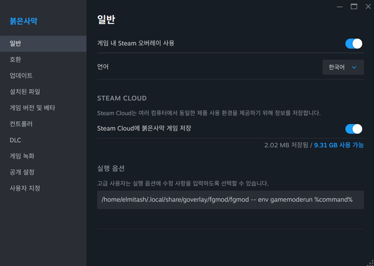Toggle the in-game Steam overlay switch
The image size is (374, 266).
[353, 44]
